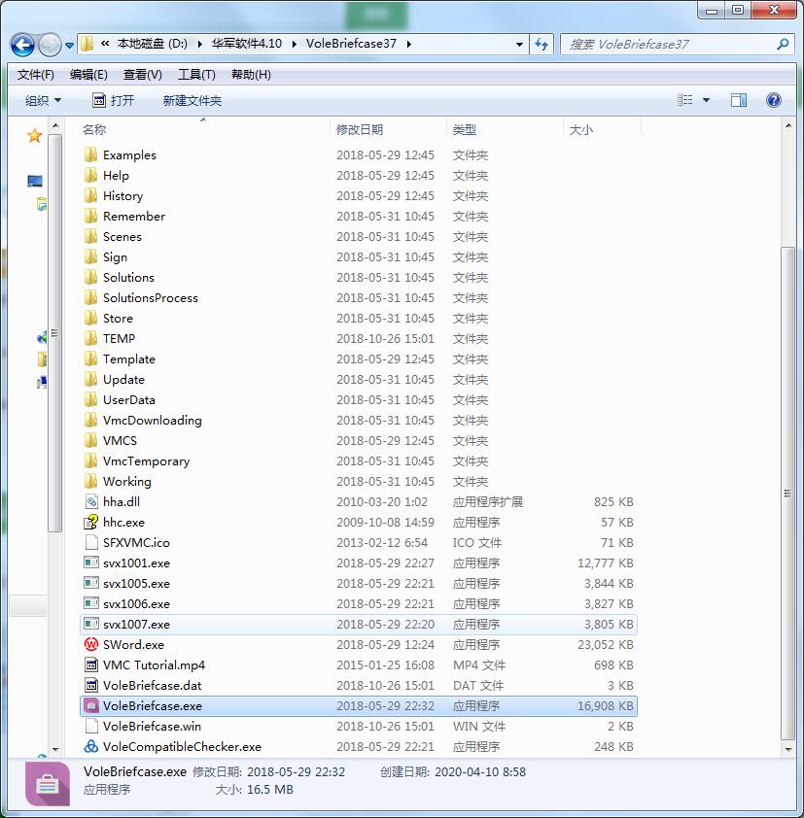Select the Working folder icon
Image resolution: width=804 pixels, height=818 pixels.
click(90, 481)
